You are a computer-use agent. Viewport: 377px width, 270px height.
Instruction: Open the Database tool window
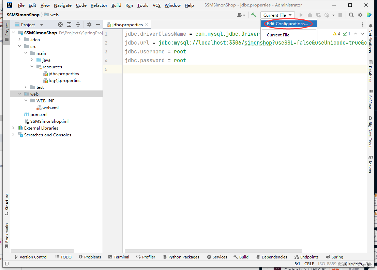point(370,71)
